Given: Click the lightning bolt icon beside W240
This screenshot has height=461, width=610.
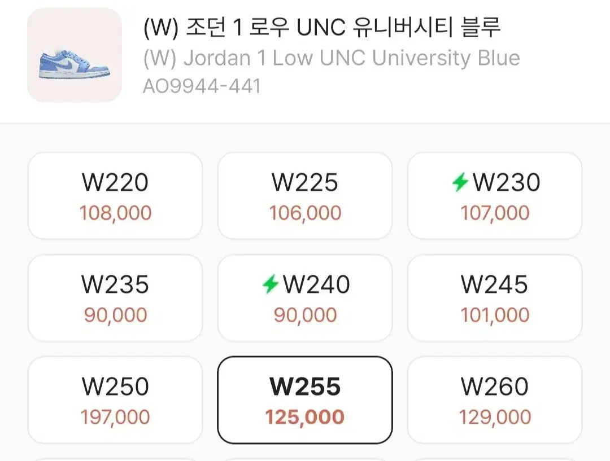Looking at the screenshot, I should click(x=271, y=284).
